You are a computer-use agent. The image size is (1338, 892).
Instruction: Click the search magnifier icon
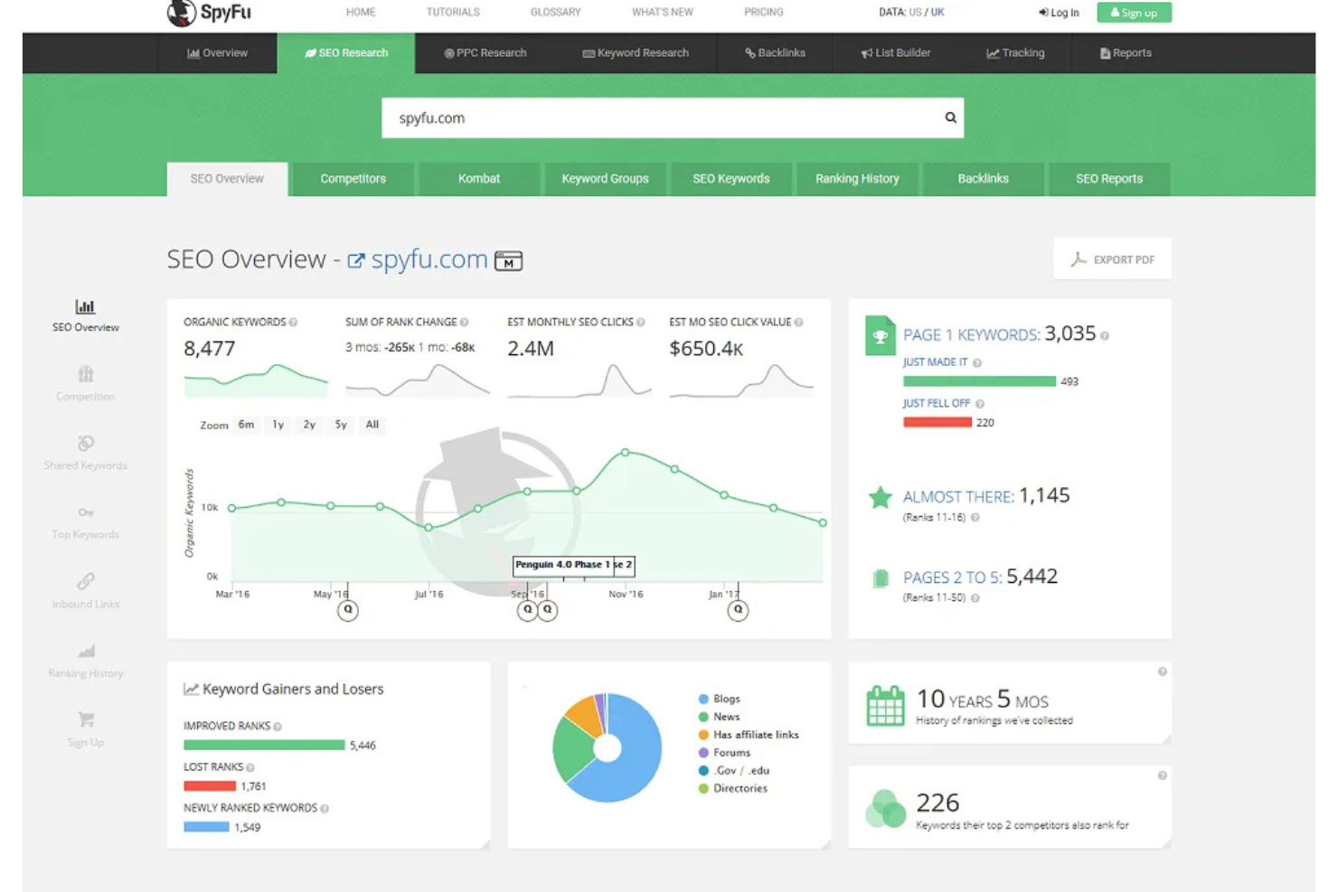(949, 117)
